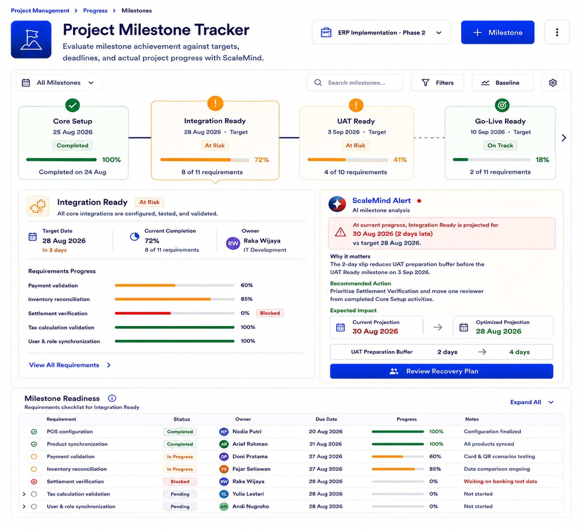
Task: Toggle the Product synchronization status circle
Action: pyautogui.click(x=34, y=444)
